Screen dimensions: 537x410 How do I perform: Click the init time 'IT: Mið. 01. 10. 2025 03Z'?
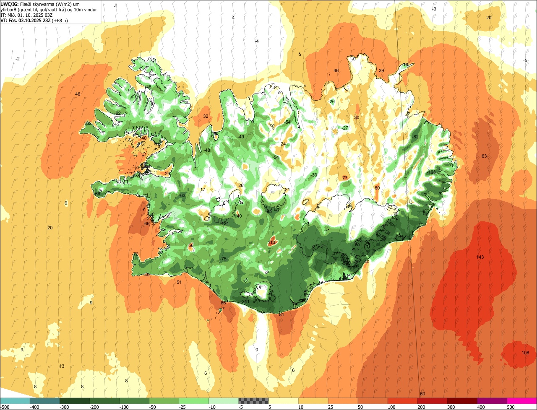26,15
